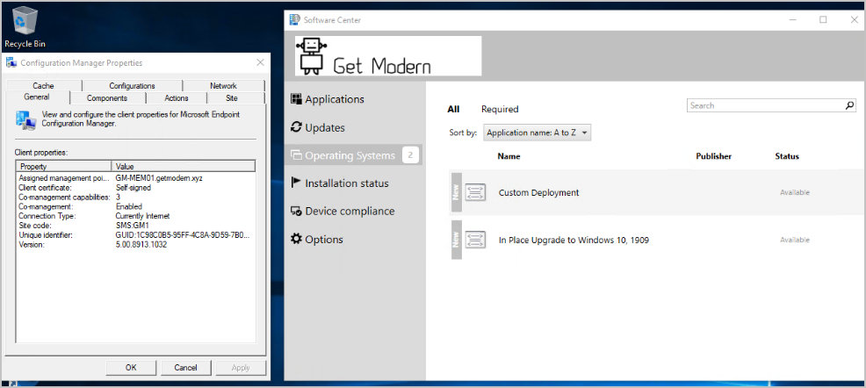Image resolution: width=866 pixels, height=388 pixels.
Task: Close the Configuration Manager Properties dialog
Action: 260,63
